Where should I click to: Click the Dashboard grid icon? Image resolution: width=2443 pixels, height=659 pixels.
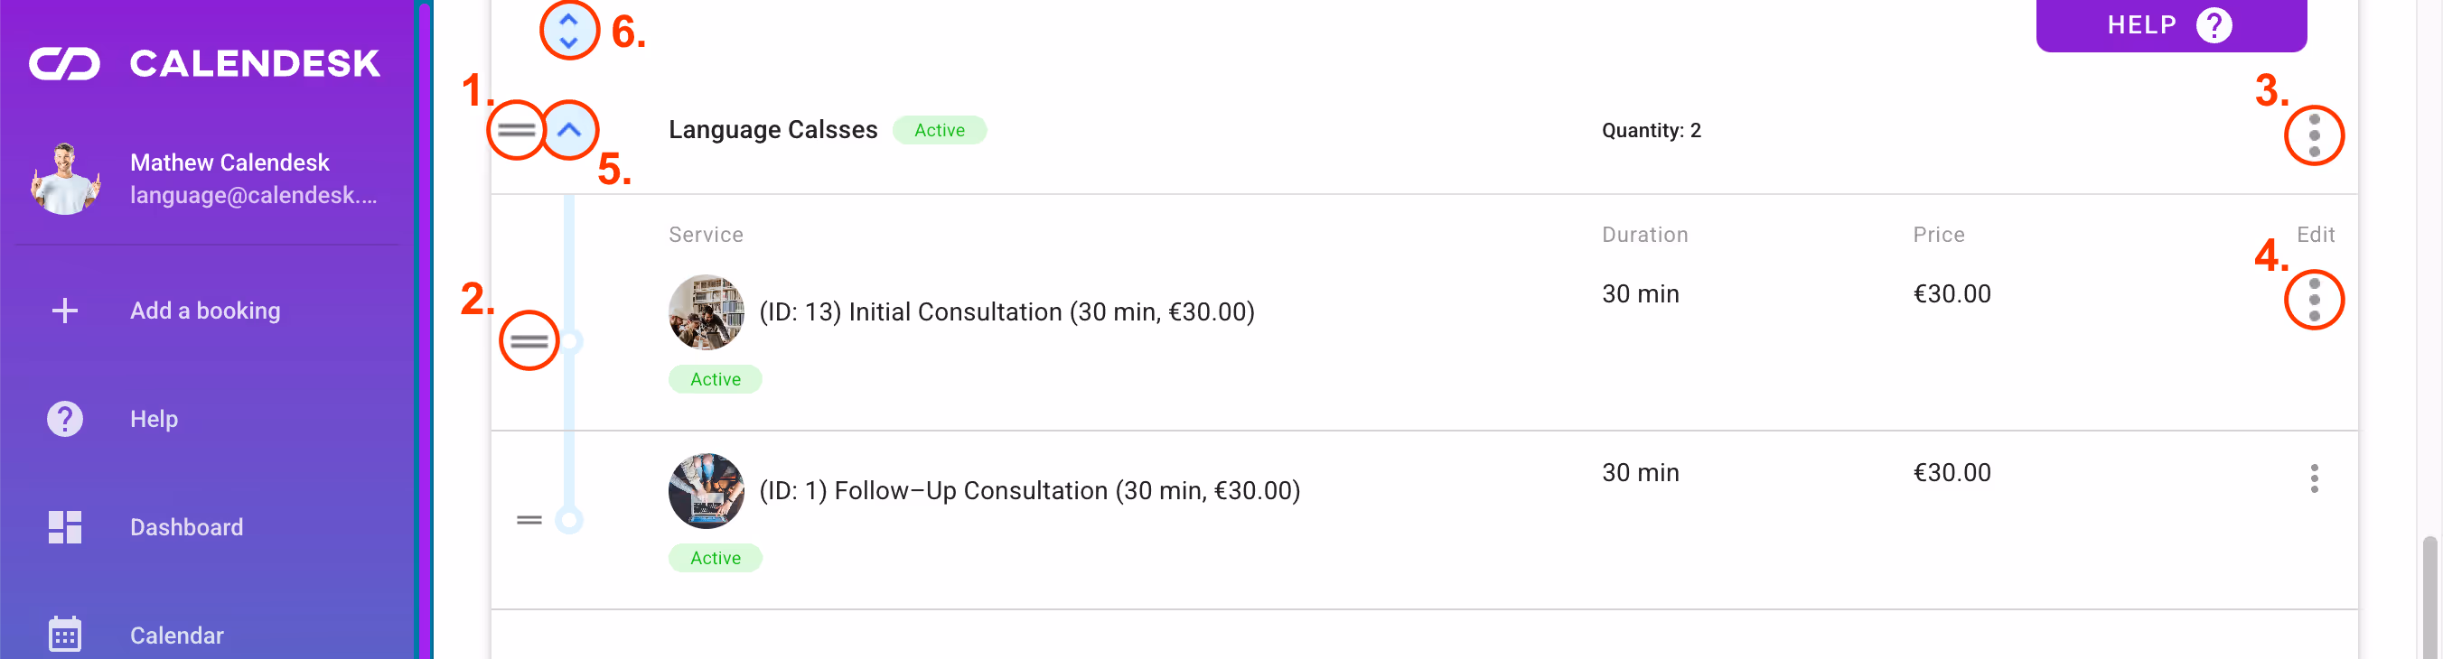[64, 527]
